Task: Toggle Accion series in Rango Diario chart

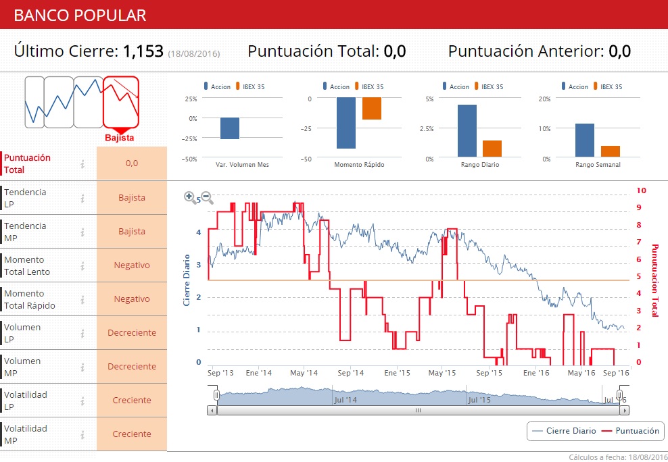Action: tap(456, 86)
